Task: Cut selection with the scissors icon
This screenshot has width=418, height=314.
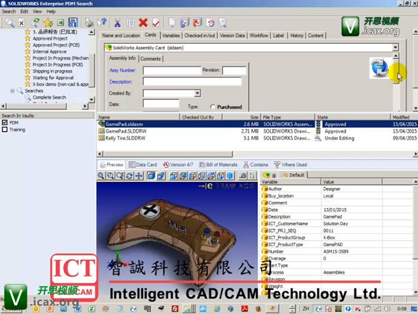Action: click(117, 23)
